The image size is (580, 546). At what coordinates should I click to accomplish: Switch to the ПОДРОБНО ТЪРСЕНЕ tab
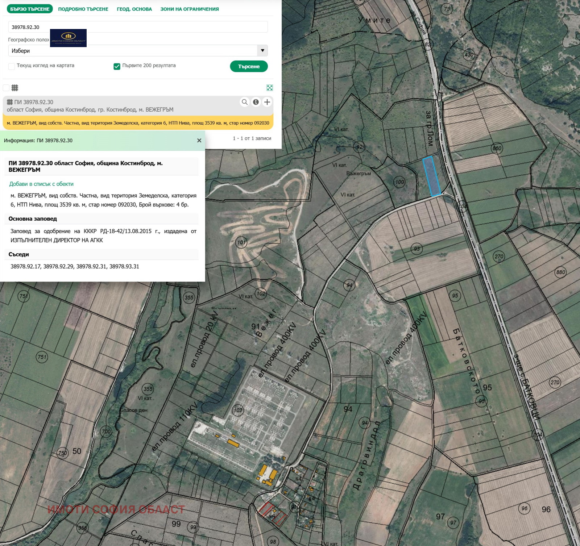(x=83, y=9)
